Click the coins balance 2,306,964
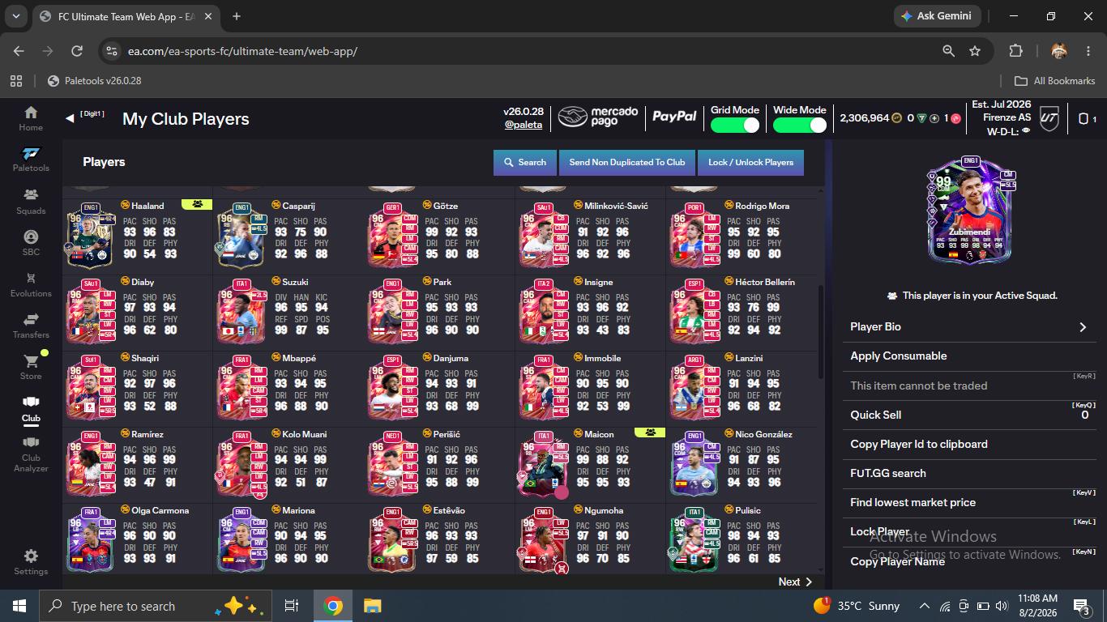Viewport: 1107px width, 622px height. click(865, 118)
